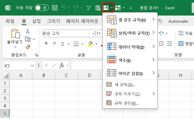
Task: Open the text orientation dropdown arrow
Action: click(167, 33)
